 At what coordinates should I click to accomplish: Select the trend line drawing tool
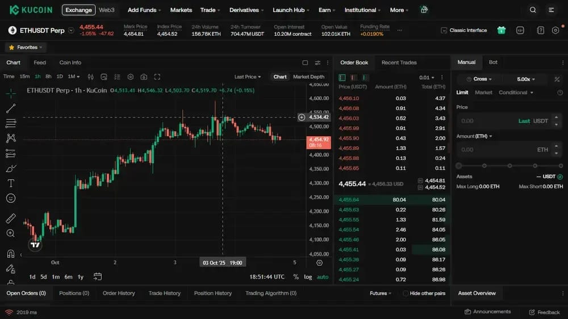tap(11, 108)
